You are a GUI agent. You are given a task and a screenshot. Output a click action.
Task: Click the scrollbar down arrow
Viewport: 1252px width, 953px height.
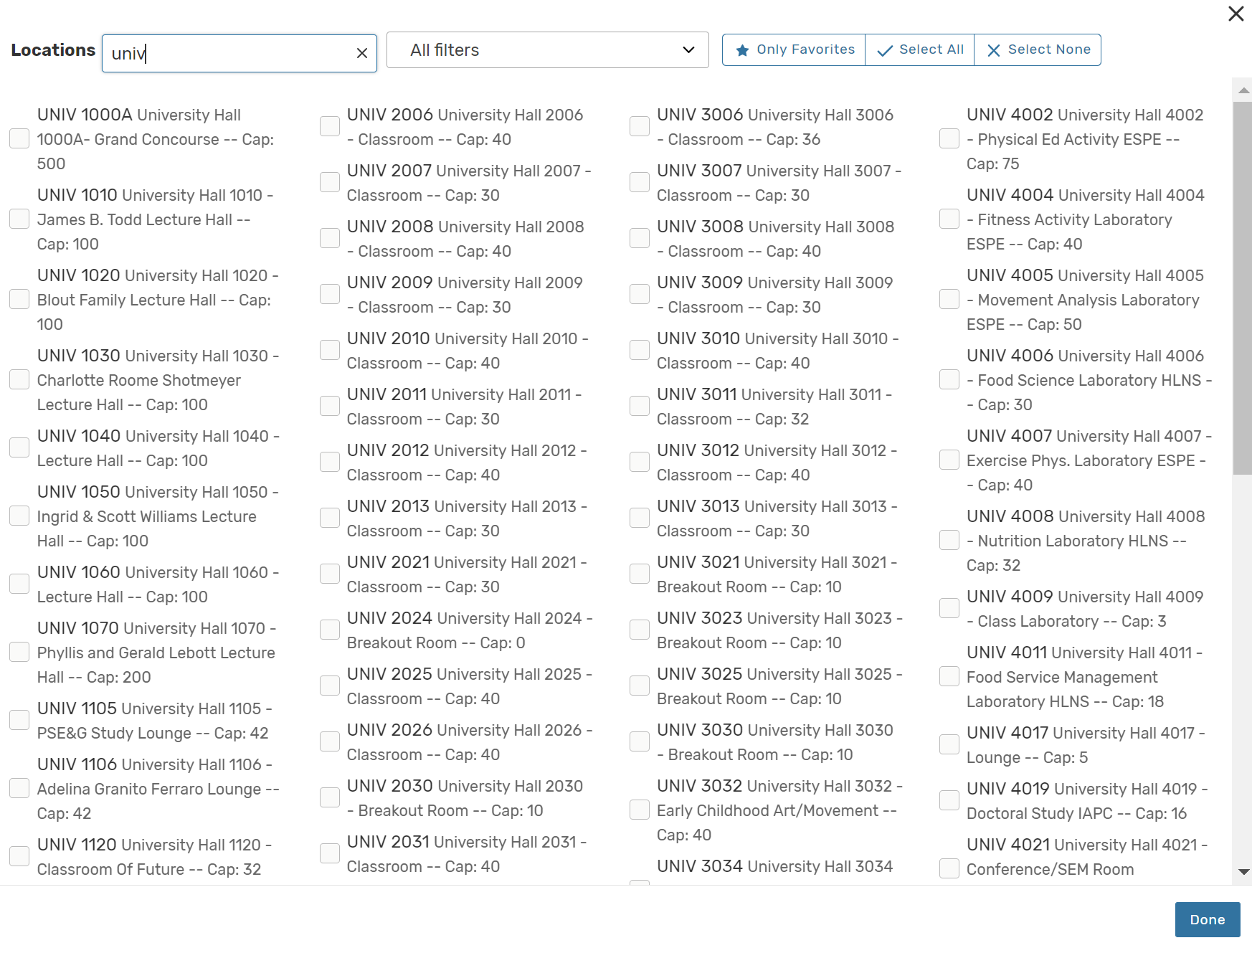click(x=1243, y=872)
